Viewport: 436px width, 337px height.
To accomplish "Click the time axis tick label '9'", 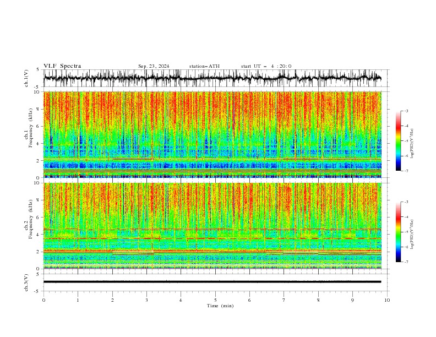I will [352, 300].
